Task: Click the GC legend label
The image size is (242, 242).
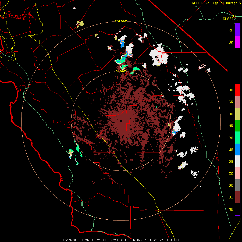Action: click(x=231, y=186)
